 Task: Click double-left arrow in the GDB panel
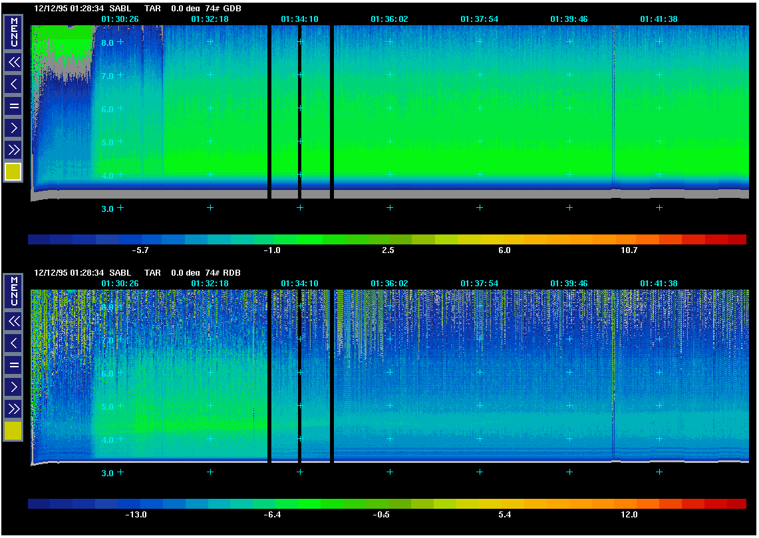pyautogui.click(x=13, y=62)
